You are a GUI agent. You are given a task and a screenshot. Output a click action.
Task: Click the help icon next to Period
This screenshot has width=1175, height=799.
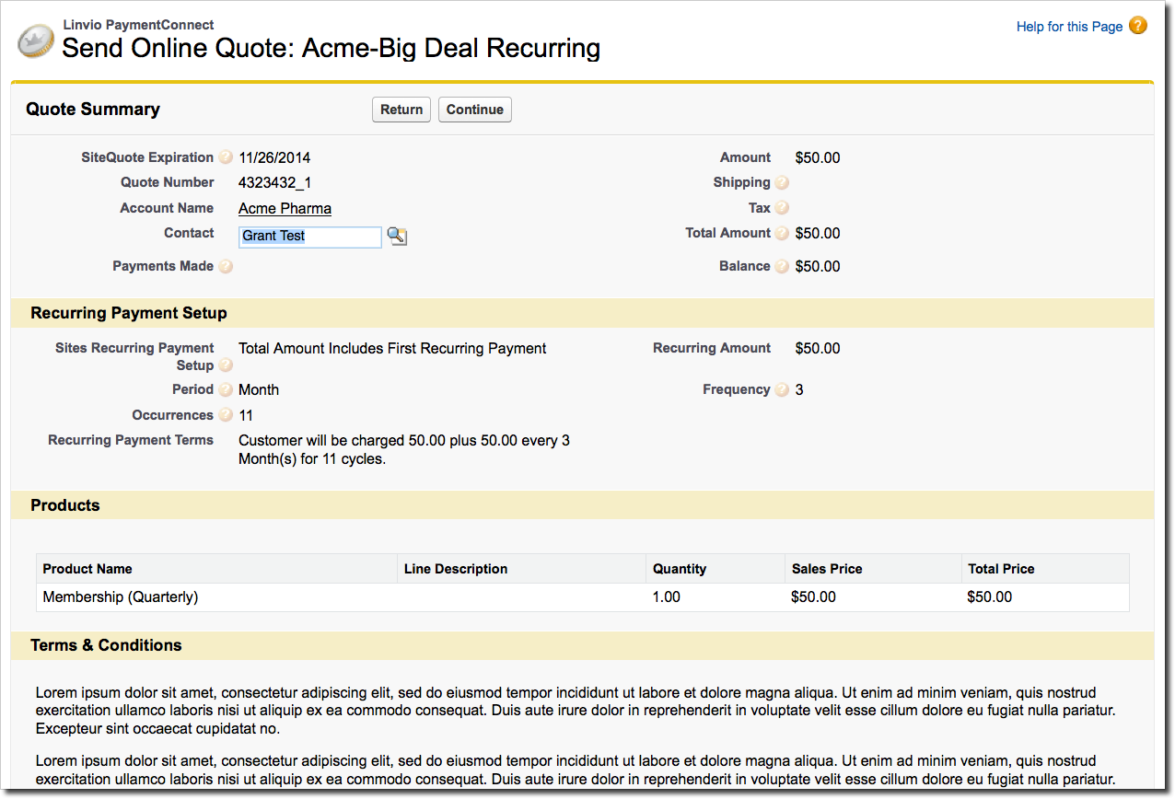226,390
